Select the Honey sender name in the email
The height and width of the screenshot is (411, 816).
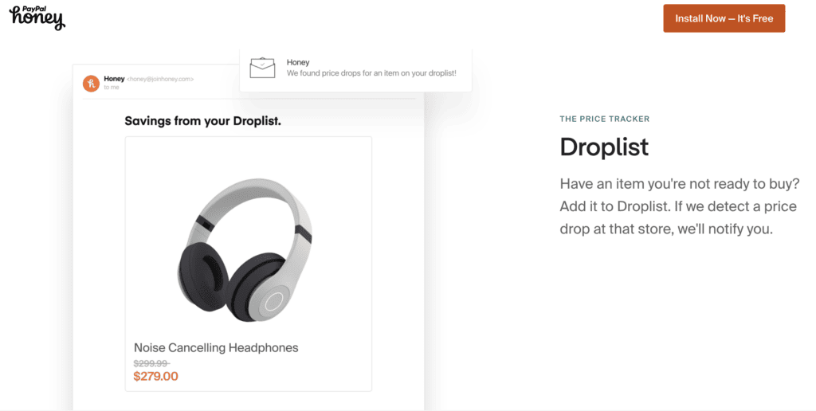pos(114,79)
